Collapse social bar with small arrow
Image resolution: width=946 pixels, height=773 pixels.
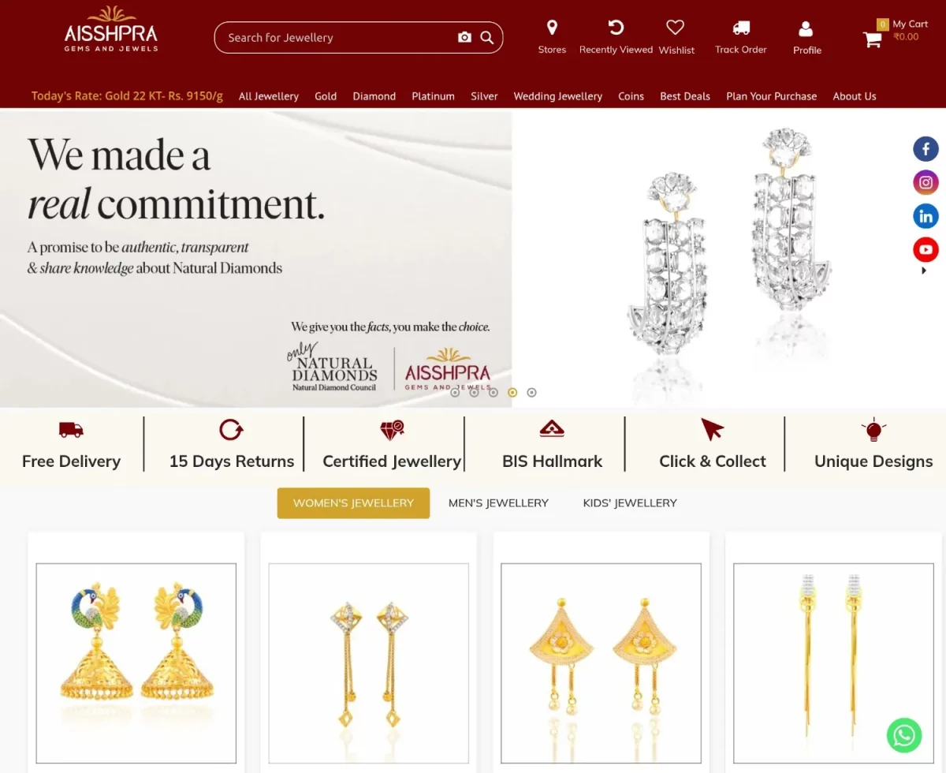(x=924, y=271)
